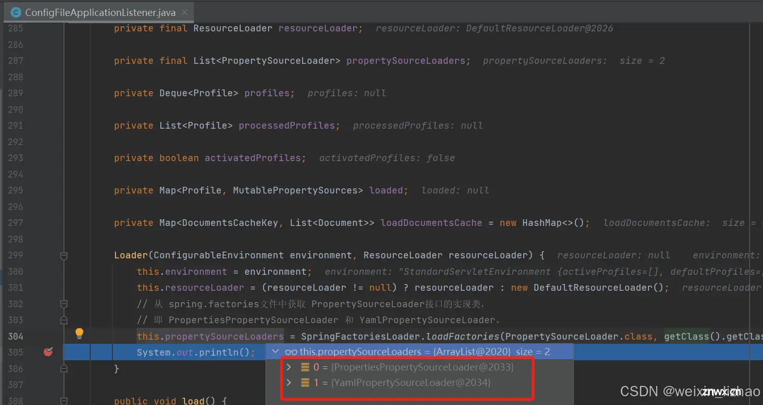Click line number 287 in the gutter
The width and height of the screenshot is (763, 405).
coord(15,61)
